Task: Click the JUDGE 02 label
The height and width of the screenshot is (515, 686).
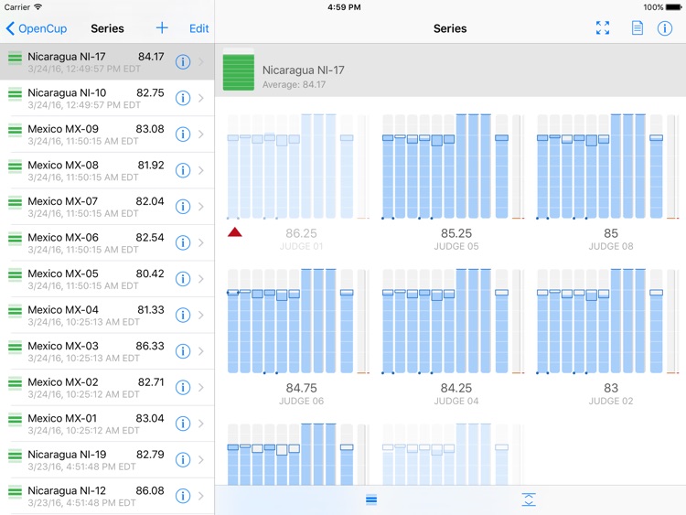Action: 611,401
